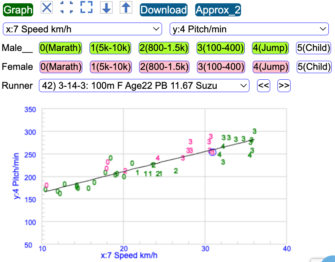
Task: Click the shrink corners icon
Action: (x=67, y=8)
